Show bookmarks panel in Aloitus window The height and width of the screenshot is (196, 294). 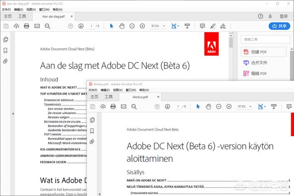click(x=92, y=131)
